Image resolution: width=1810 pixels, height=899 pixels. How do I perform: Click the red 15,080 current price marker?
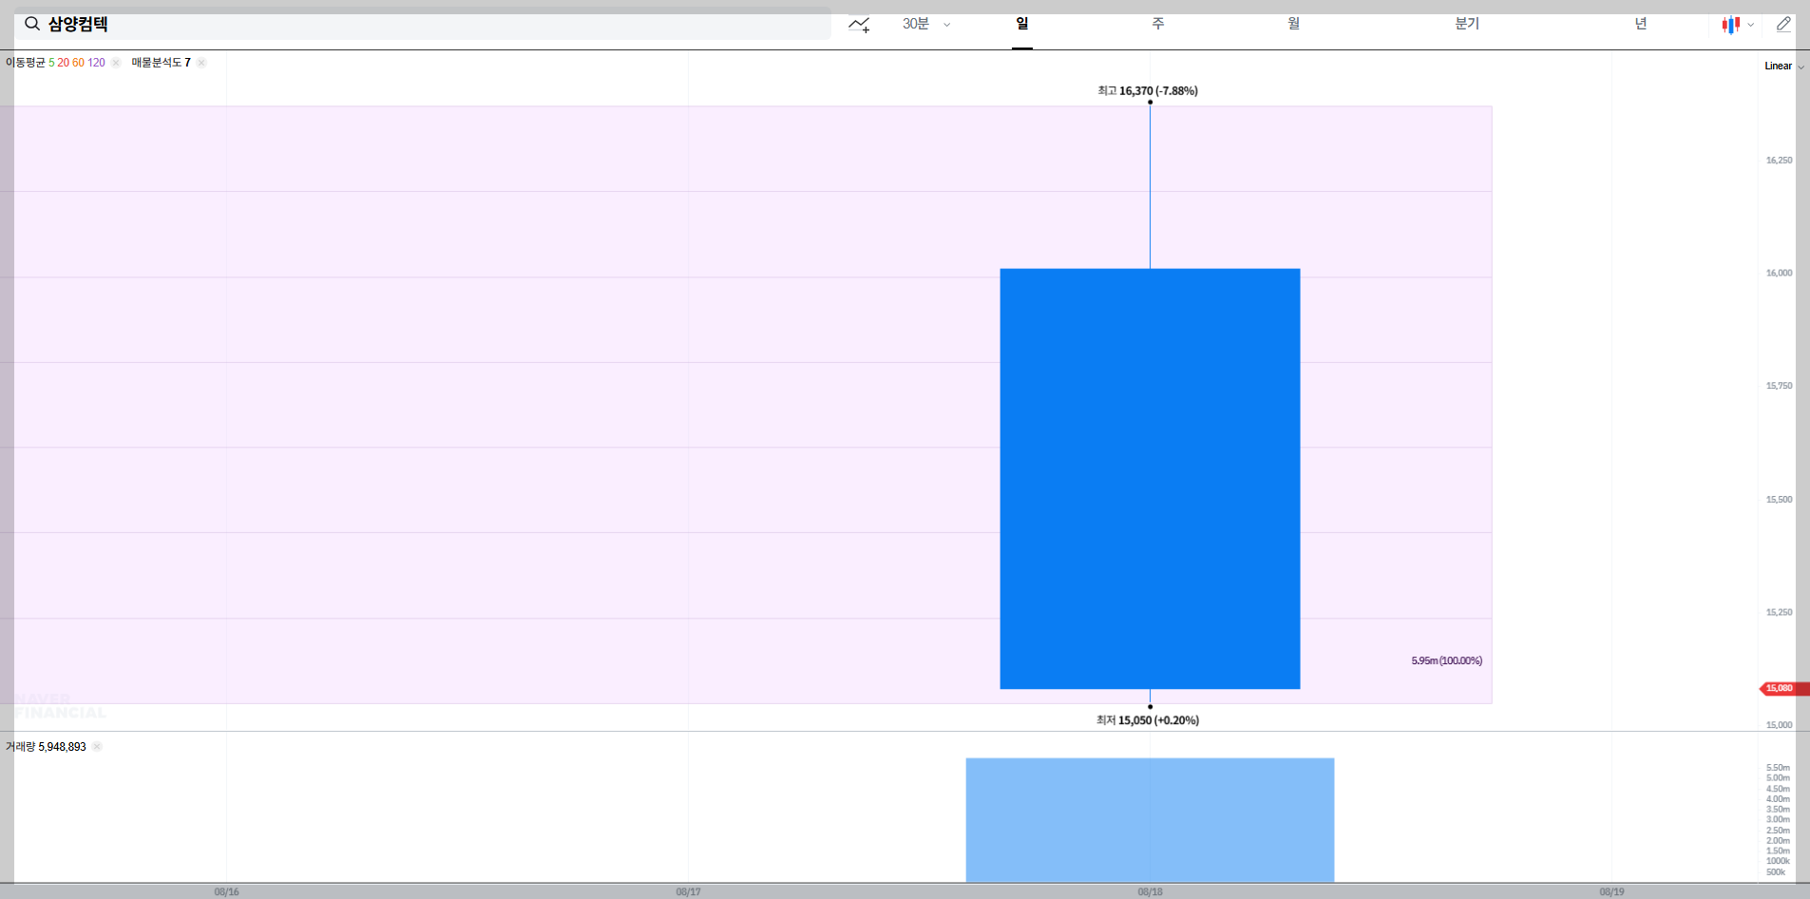(1783, 688)
